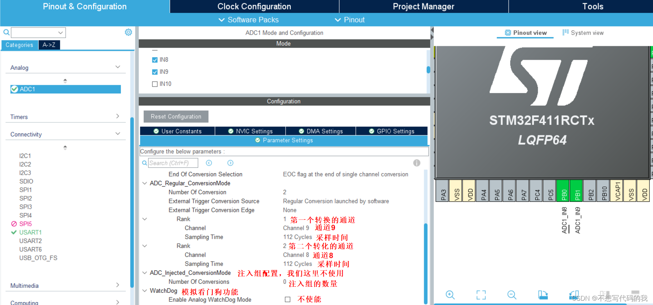Screen dimensions: 653x305
Task: Enable Analog WatchDog Mode checkbox
Action: tap(288, 299)
